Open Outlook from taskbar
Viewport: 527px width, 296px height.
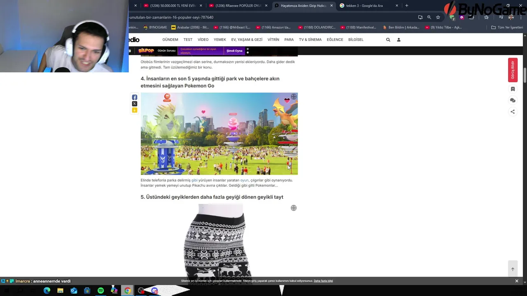[x=74, y=291]
